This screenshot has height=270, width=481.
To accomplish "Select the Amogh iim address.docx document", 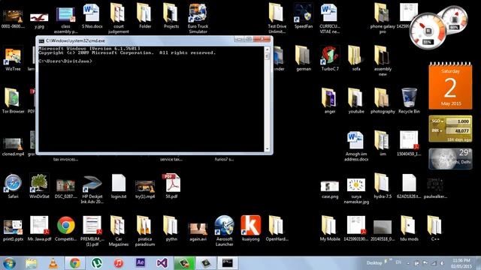I will click(x=355, y=146).
